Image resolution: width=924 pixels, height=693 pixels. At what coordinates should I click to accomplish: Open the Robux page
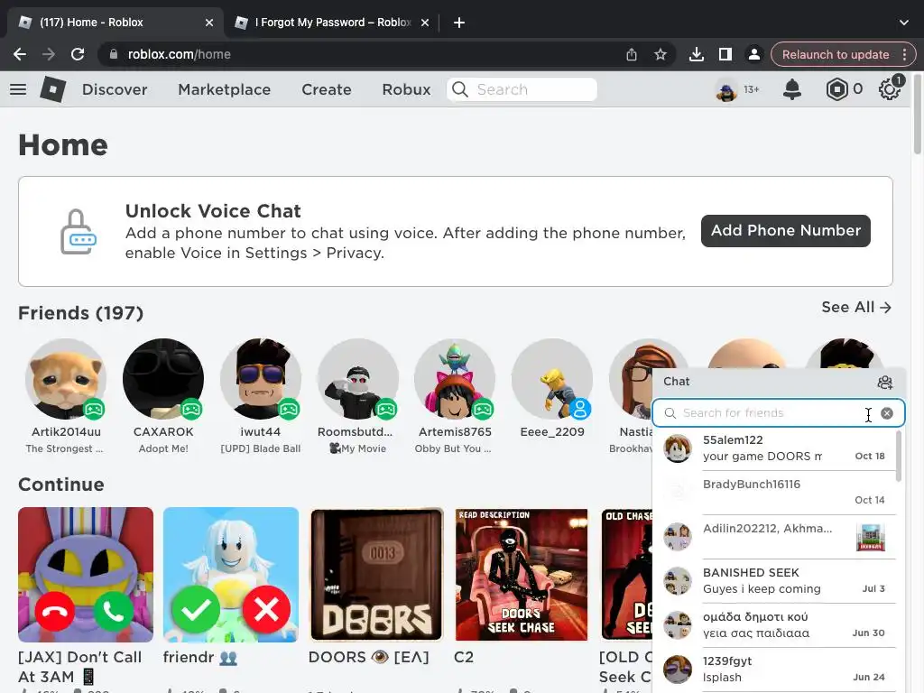coord(407,89)
